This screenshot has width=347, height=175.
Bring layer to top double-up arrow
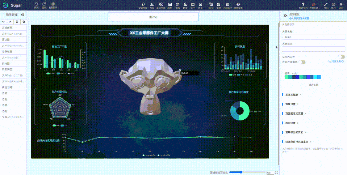(24, 22)
